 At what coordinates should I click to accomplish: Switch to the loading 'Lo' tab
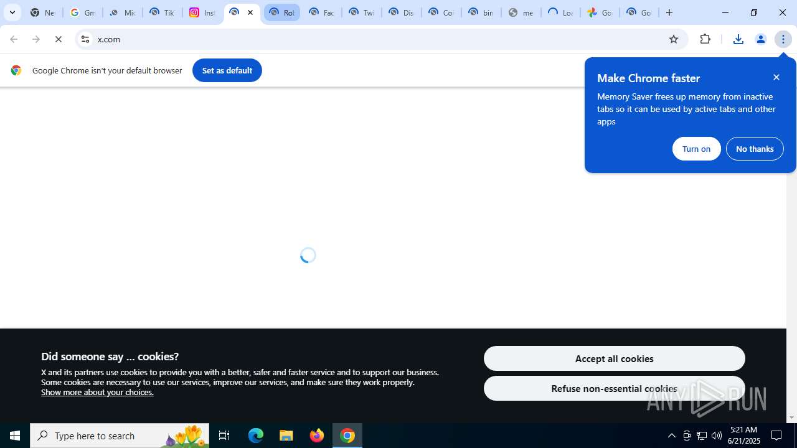[560, 12]
